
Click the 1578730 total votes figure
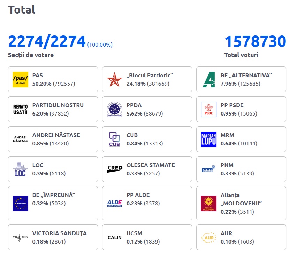255,42
